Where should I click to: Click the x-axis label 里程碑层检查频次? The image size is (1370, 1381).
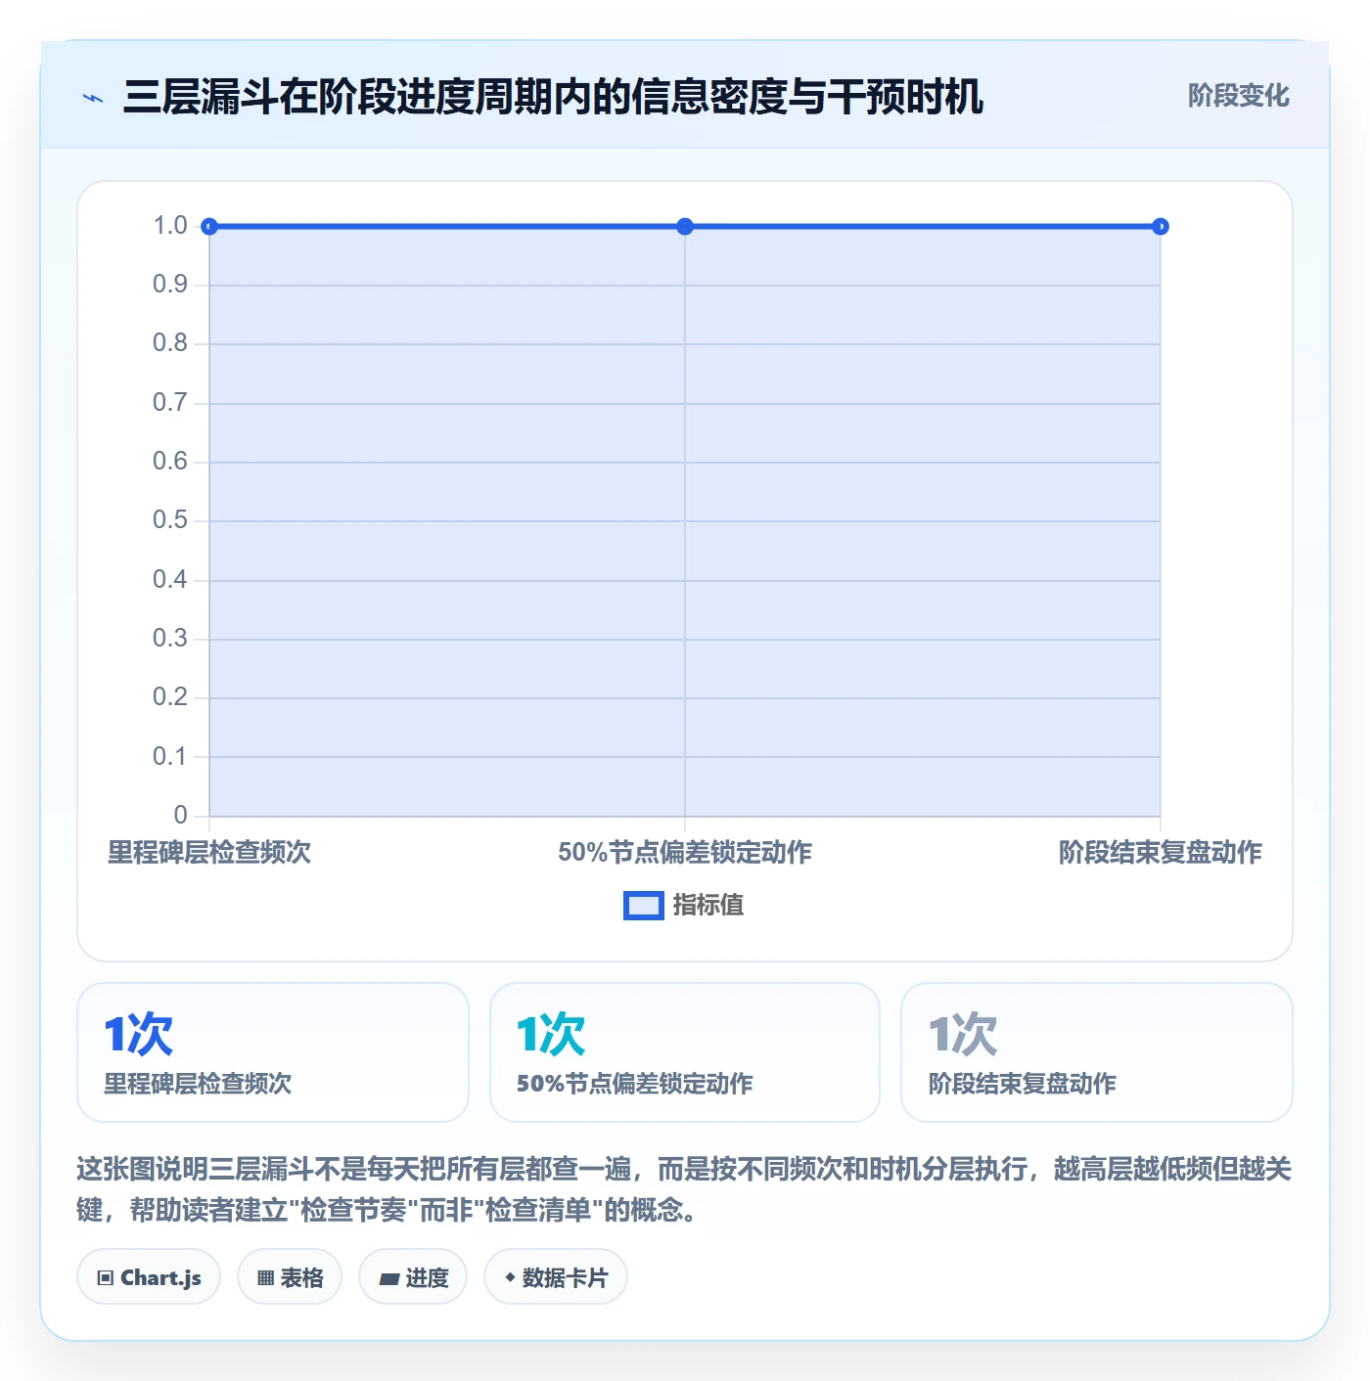[209, 853]
